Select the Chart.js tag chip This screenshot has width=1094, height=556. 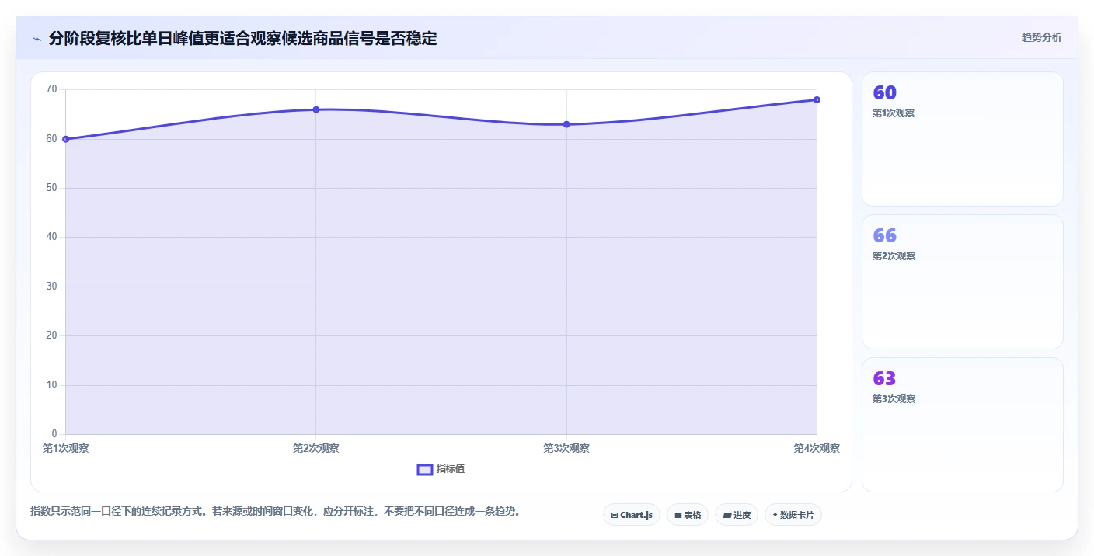point(631,515)
